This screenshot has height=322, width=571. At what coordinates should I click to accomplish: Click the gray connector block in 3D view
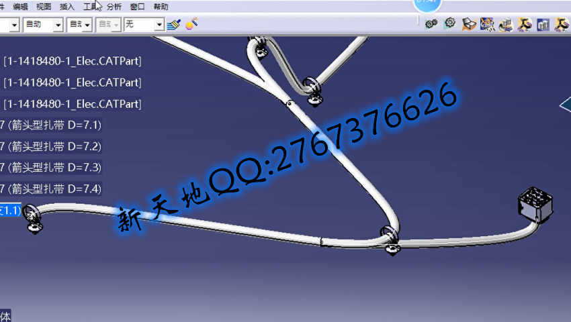(x=535, y=205)
